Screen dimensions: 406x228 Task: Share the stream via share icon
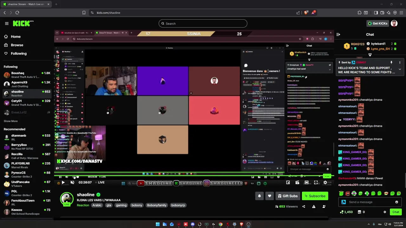pyautogui.click(x=304, y=206)
